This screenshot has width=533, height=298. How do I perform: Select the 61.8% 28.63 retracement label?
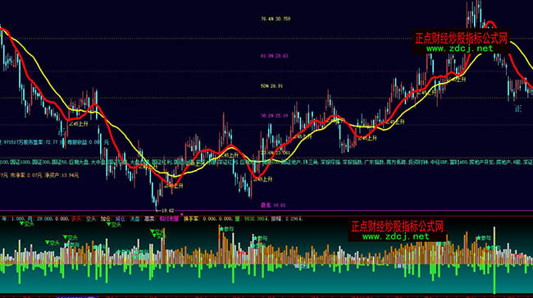click(275, 56)
